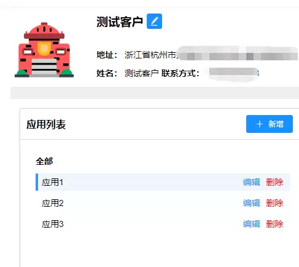The height and width of the screenshot is (267, 299).
Task: Click the 联系方式 label
Action: [x=181, y=73]
